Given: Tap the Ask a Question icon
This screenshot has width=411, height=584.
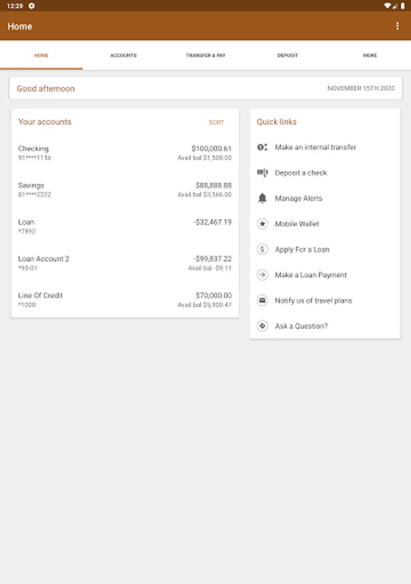Looking at the screenshot, I should point(262,326).
